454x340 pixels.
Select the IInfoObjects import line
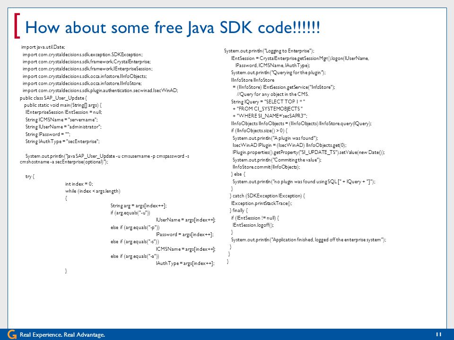(85, 76)
